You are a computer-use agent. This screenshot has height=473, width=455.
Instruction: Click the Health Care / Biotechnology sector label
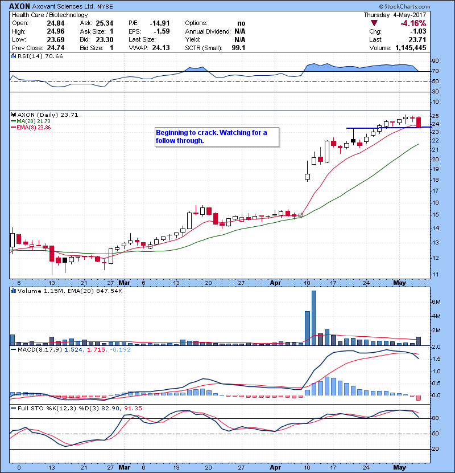[50, 15]
